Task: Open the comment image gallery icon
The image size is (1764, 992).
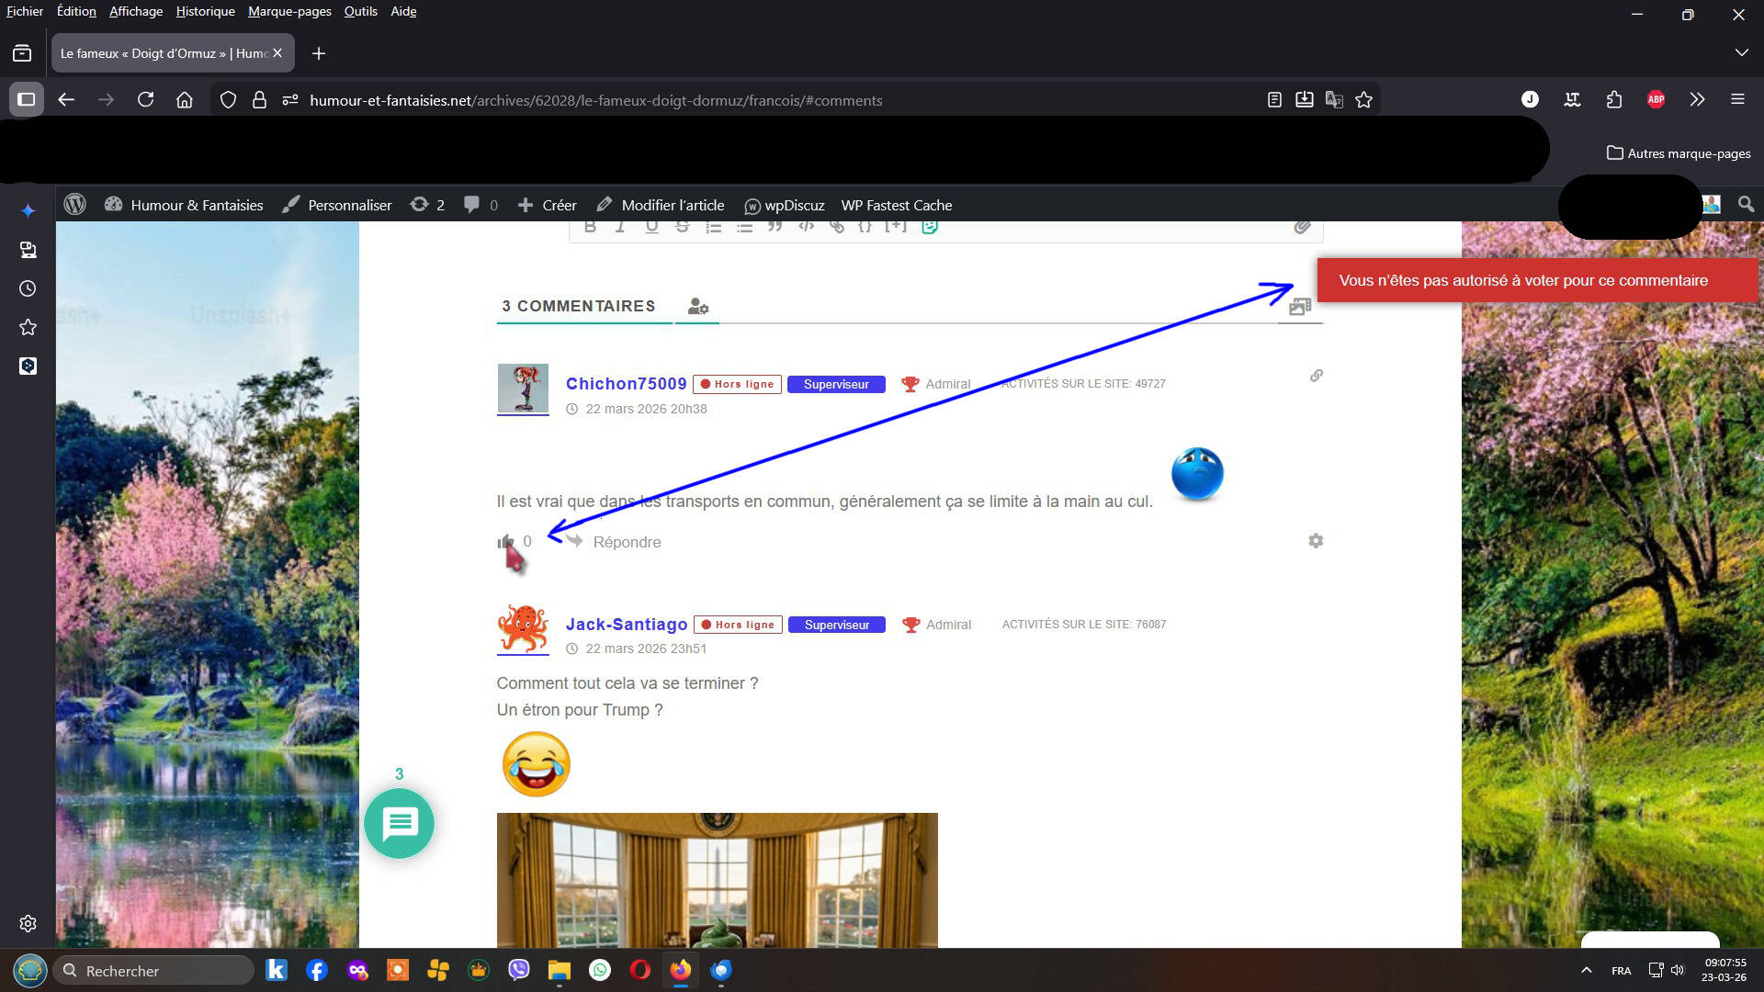Action: tap(1299, 307)
